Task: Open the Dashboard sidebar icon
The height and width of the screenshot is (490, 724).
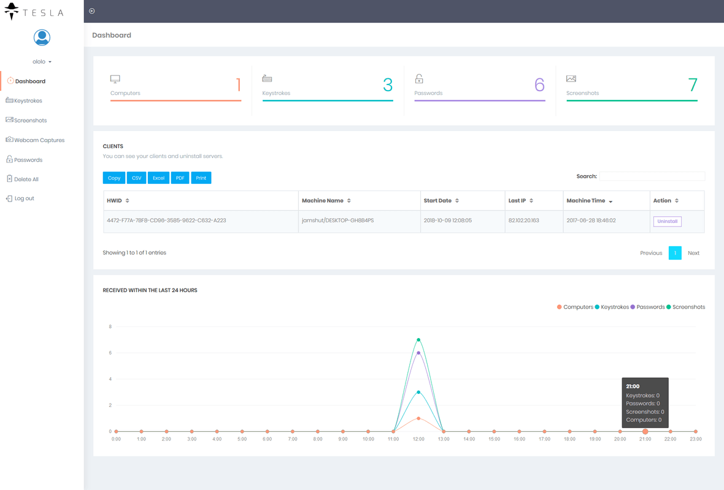Action: 12,80
